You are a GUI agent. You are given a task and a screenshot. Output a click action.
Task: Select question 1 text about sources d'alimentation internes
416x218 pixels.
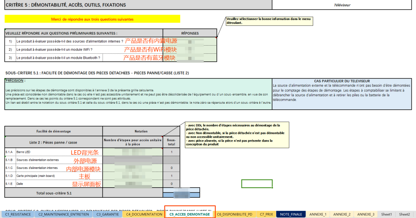point(70,41)
